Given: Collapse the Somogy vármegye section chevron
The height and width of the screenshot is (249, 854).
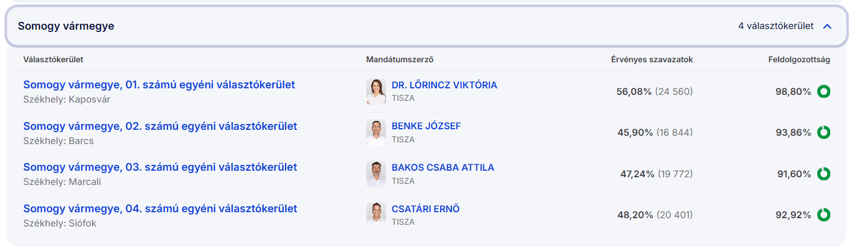Looking at the screenshot, I should click(827, 26).
